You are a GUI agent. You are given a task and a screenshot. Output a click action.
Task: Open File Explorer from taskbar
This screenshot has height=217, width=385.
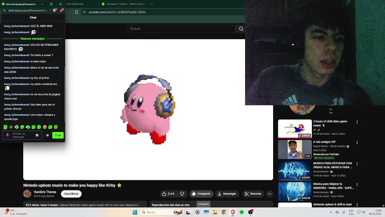(x=215, y=212)
